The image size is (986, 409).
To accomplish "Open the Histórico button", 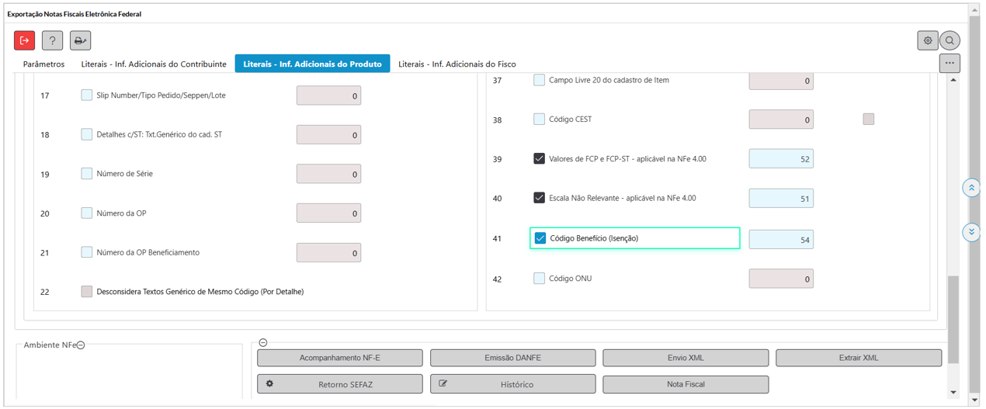I will (513, 384).
